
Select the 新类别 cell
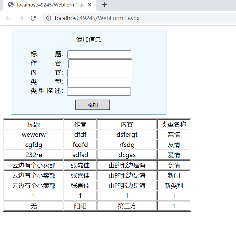tap(174, 186)
